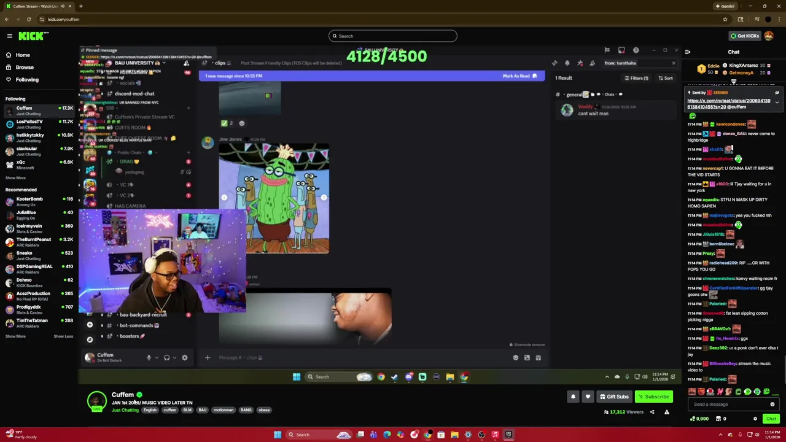Click the English tag
Image resolution: width=786 pixels, height=442 pixels.
pyautogui.click(x=150, y=410)
